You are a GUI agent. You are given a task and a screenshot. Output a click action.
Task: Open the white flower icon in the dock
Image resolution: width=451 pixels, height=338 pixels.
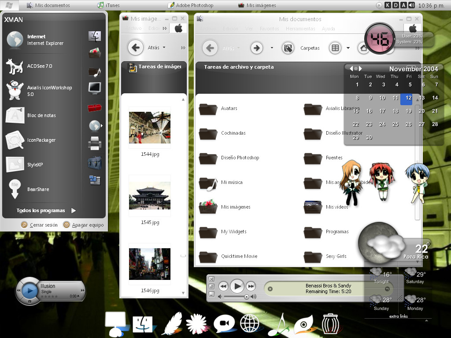coord(196,324)
